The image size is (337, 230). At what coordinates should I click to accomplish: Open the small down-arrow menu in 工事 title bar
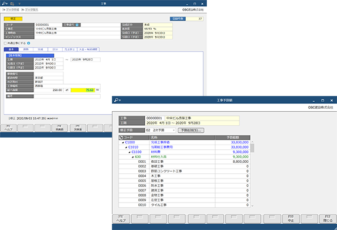[x=19, y=4]
